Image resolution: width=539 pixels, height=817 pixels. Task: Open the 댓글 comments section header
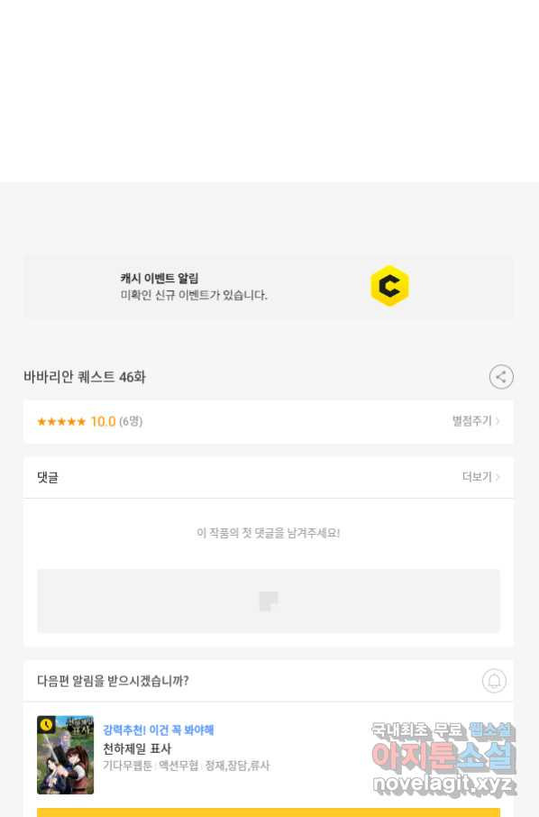[x=269, y=477]
